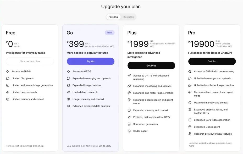Open the Limits apply link
This screenshot has height=154, width=243.
pyautogui.click(x=105, y=146)
